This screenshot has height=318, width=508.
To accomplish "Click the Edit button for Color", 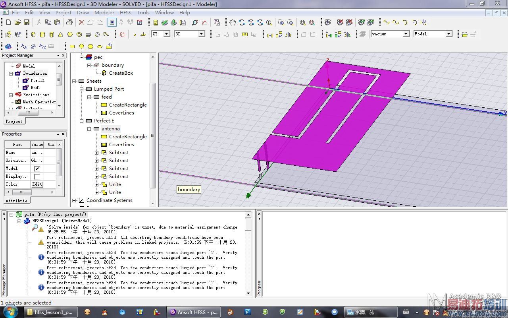I will (x=37, y=184).
